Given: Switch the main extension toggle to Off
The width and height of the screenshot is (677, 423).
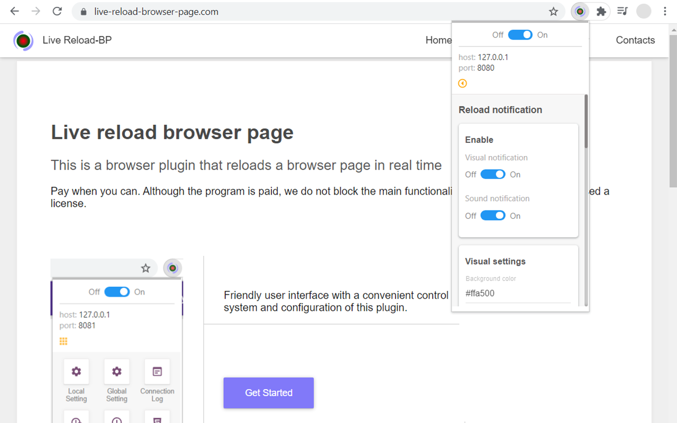Looking at the screenshot, I should coord(520,34).
